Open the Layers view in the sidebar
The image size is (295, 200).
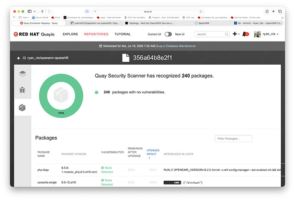coord(23,74)
